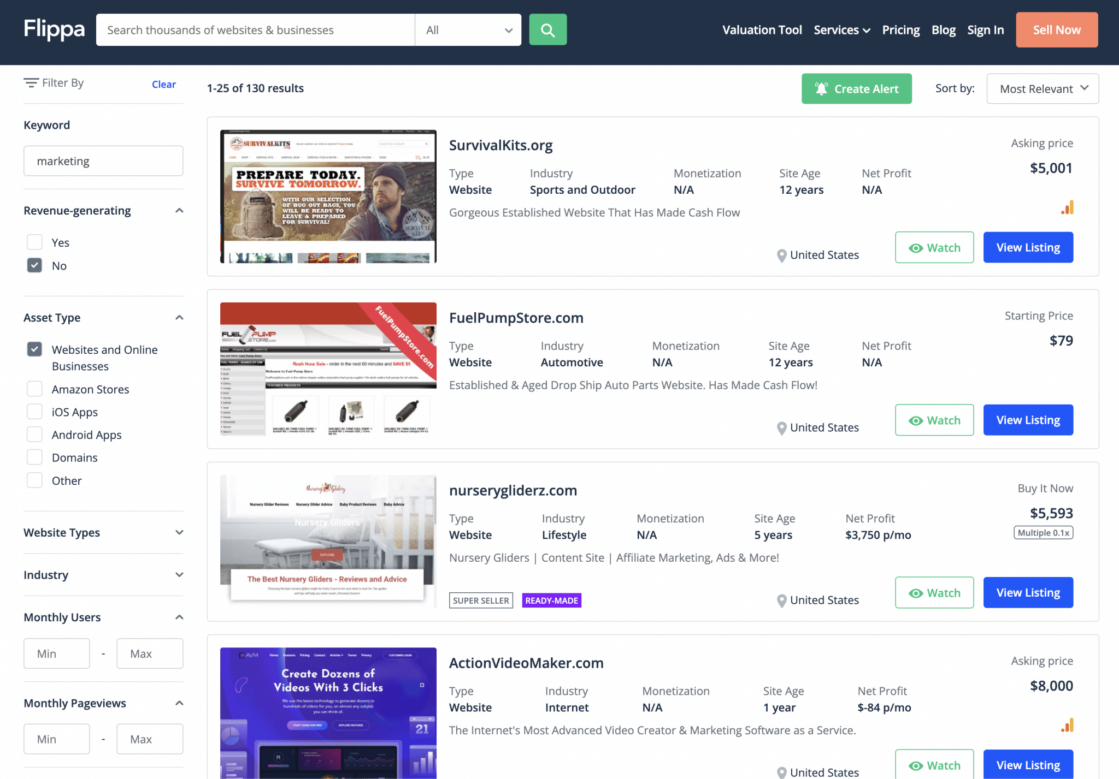This screenshot has height=779, width=1119.
Task: Watch the nurserygliderz.com listing
Action: [x=934, y=592]
